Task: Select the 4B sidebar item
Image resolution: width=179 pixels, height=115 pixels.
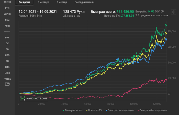Action: pyautogui.click(x=7, y=61)
